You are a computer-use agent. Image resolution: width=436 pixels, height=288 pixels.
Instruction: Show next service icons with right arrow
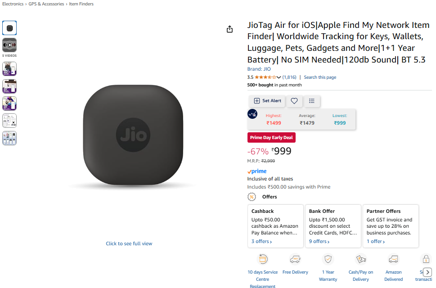(427, 272)
